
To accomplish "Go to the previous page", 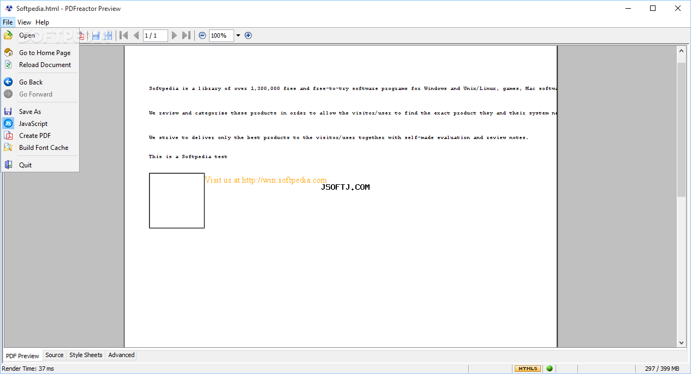I will click(136, 35).
